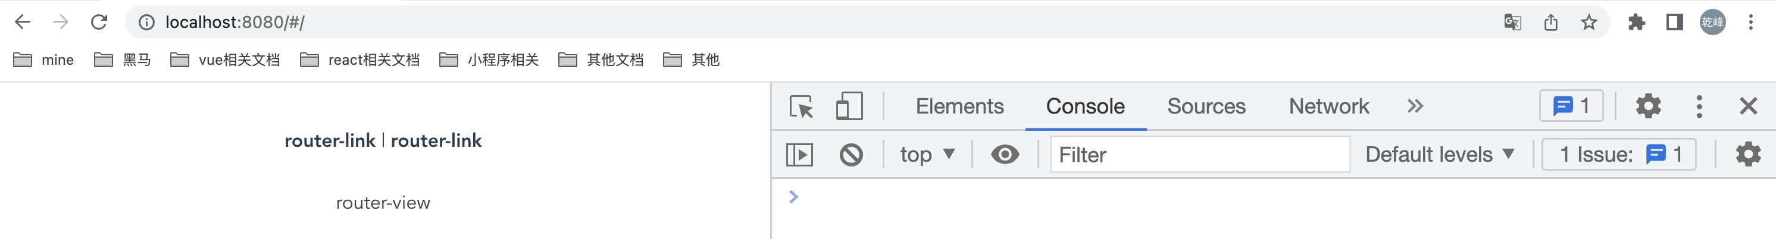Click the Google Translate icon
The width and height of the screenshot is (1776, 239).
coord(1512,23)
